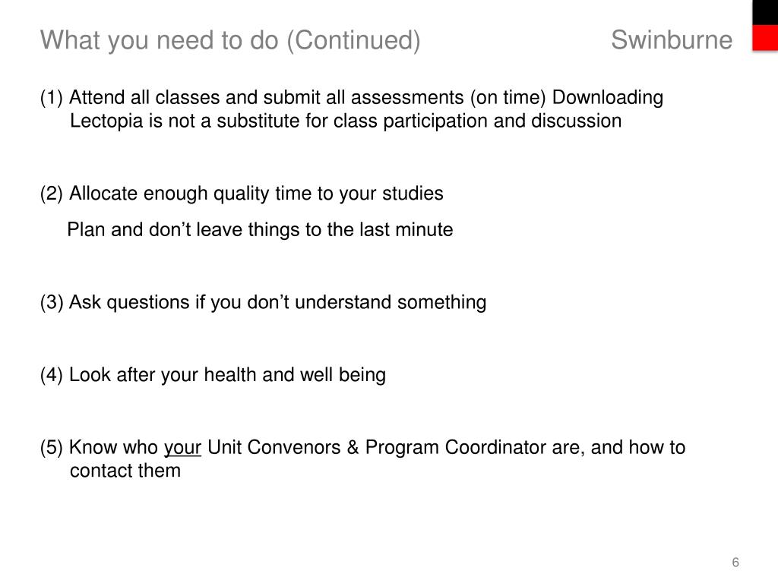
Task: Click 'Plan and don't leave things to the last minute'
Action: 260,229
